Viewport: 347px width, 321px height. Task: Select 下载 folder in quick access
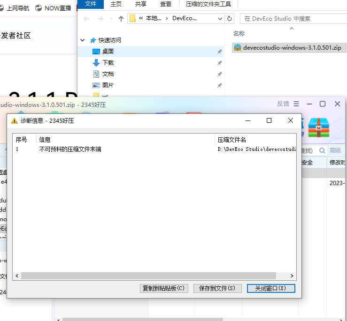(x=108, y=63)
